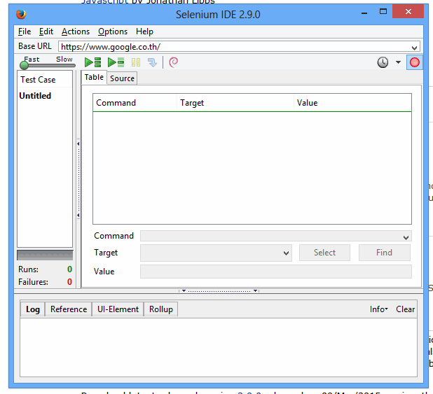This screenshot has width=433, height=394.
Task: Collapse the test case pane via upper splitter arrow
Action: 78,143
